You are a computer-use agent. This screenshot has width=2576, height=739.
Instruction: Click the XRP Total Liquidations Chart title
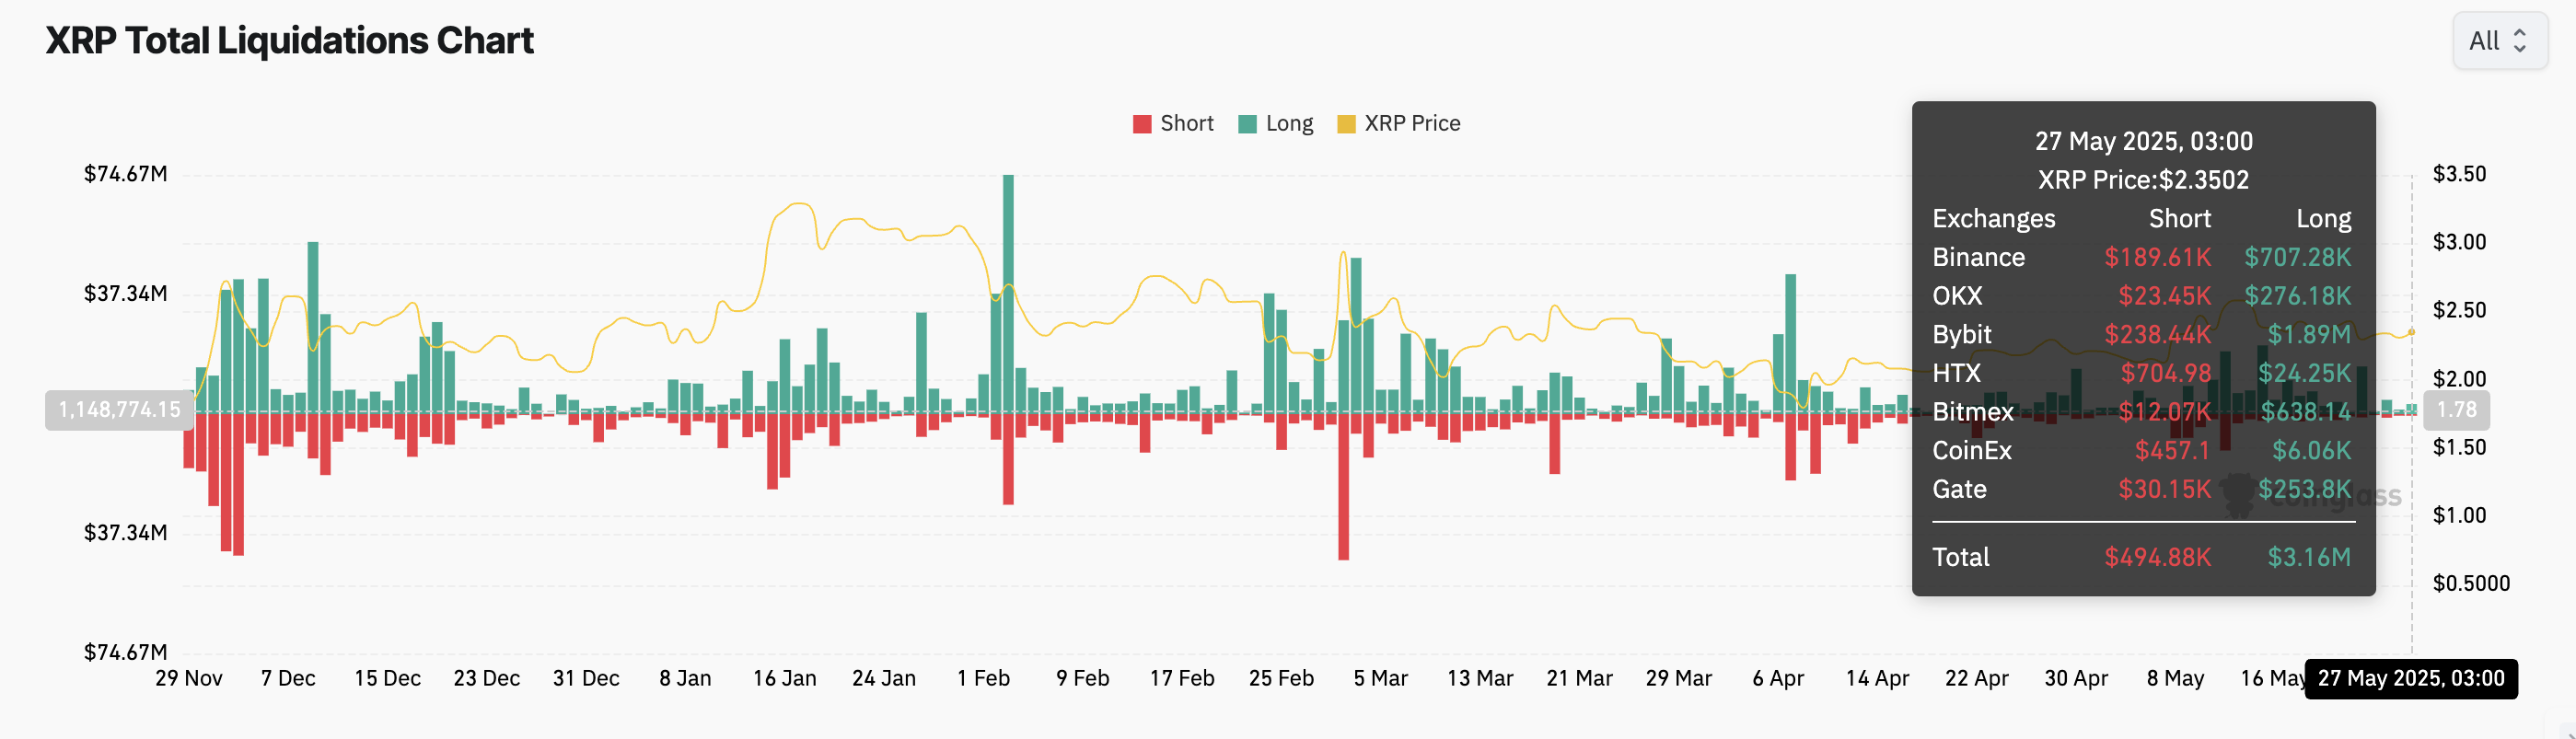(x=290, y=41)
